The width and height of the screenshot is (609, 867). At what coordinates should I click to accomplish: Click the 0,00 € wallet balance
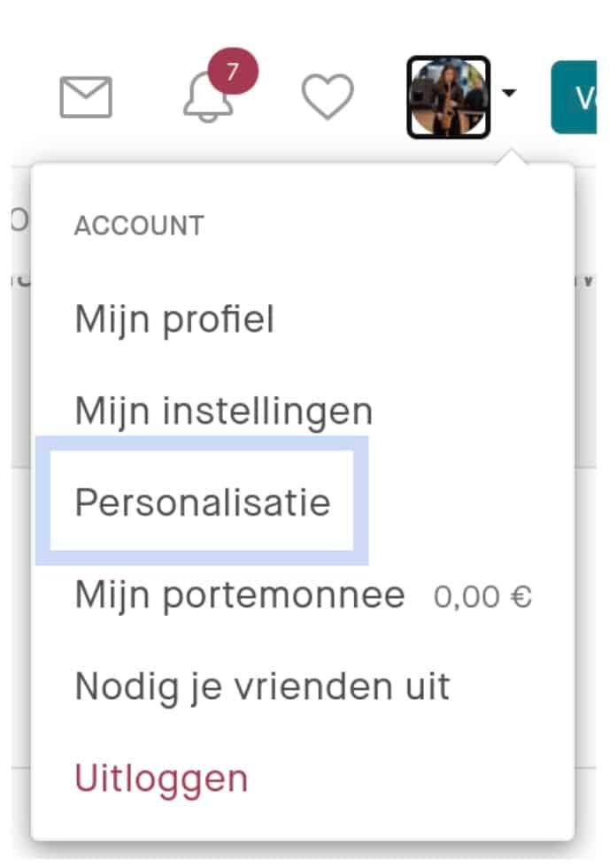pos(482,597)
